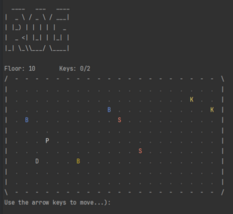
Task: Click the Floor: 10 status text
Action: click(20, 69)
